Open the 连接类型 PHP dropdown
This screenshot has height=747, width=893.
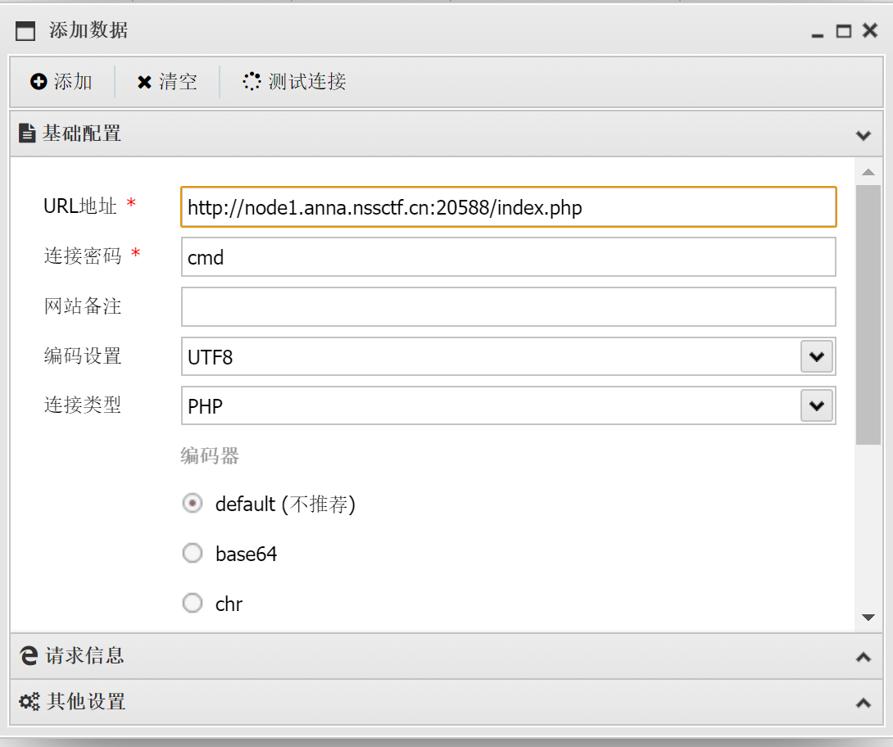817,405
